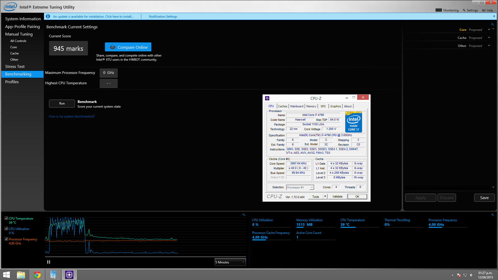Click Action Center flag tray icon

[459, 275]
